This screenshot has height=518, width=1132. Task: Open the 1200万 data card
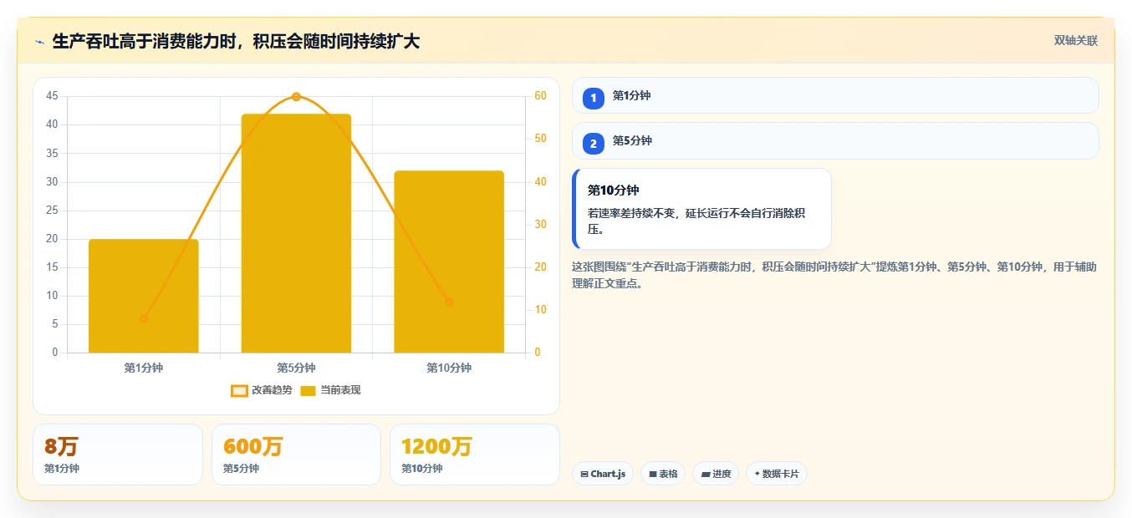475,455
